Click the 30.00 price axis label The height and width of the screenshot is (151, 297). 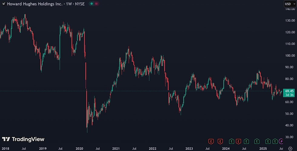[289, 137]
